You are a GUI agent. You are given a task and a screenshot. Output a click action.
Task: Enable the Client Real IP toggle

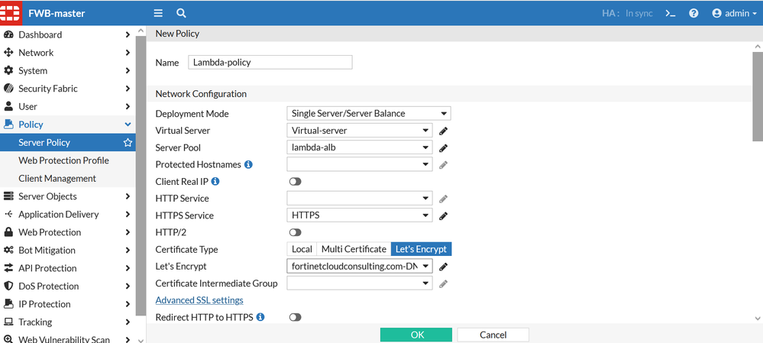295,182
